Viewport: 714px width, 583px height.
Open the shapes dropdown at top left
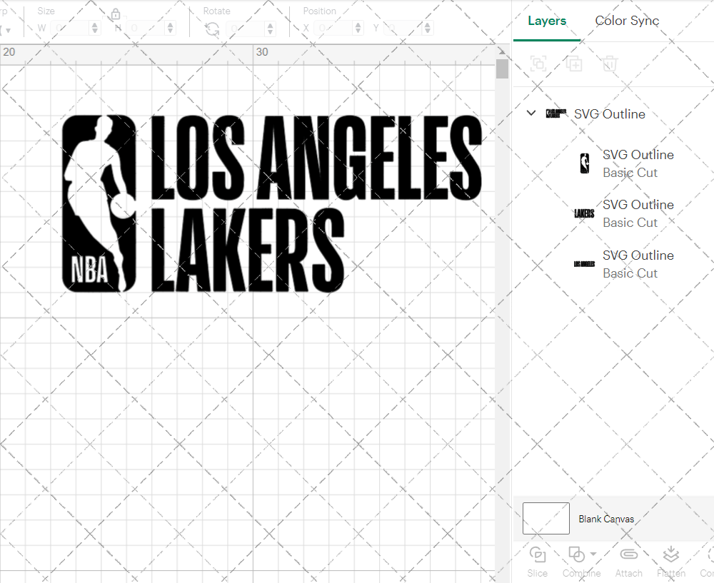9,29
